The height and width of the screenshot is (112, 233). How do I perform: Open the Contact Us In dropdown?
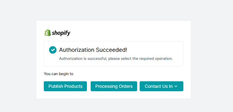pos(161,86)
